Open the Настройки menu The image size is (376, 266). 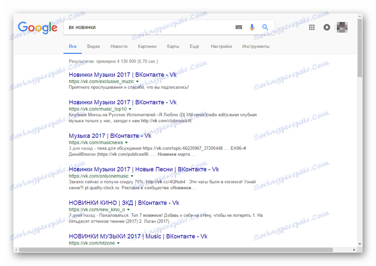click(x=221, y=46)
